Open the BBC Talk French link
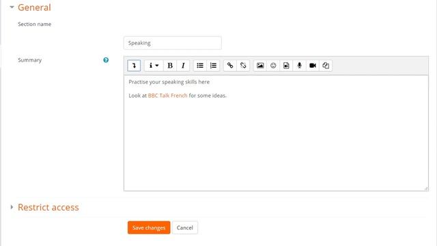437x246 pixels. tap(167, 96)
